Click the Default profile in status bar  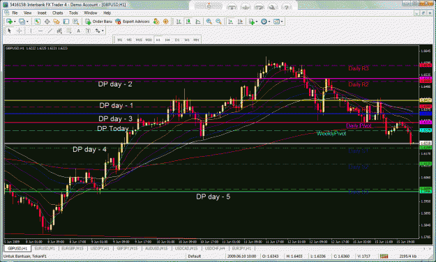[x=195, y=256]
